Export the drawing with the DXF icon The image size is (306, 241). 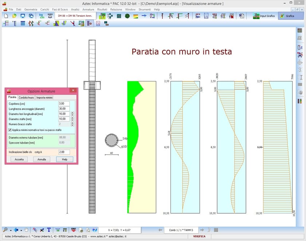74,230
